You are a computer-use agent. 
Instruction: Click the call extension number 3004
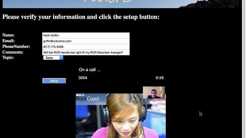coord(83,78)
